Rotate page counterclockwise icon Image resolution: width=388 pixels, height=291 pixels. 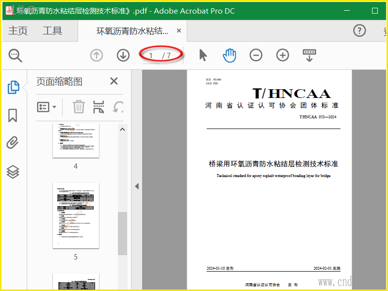pos(118,107)
